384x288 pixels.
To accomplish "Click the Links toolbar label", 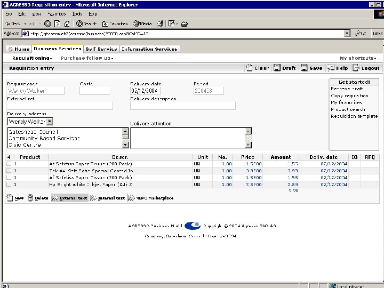I will [378, 34].
